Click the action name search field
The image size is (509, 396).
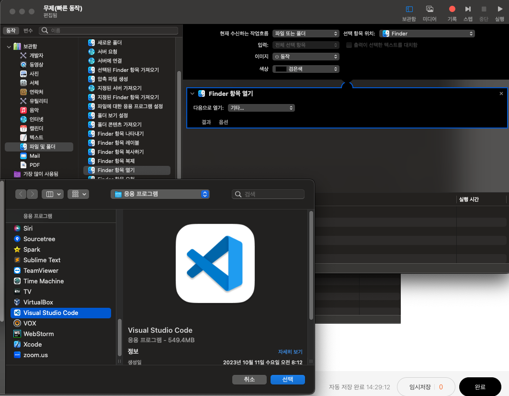click(108, 31)
